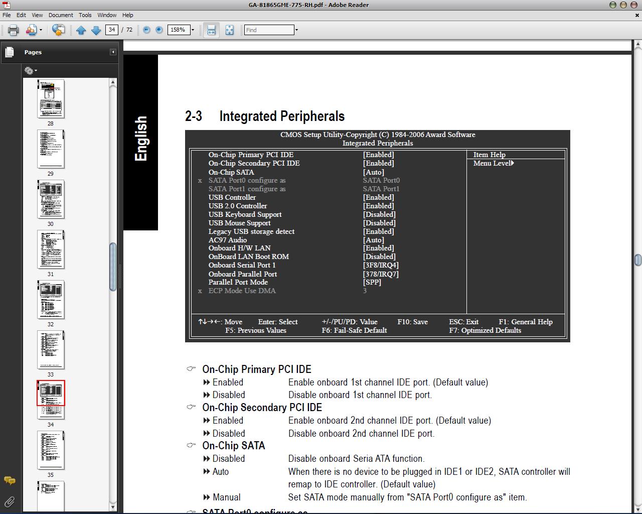Open the Pages panel gear options menu
Image resolution: width=642 pixels, height=514 pixels.
pos(31,71)
